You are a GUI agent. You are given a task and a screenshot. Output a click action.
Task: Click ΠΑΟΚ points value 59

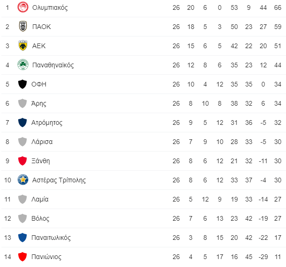[x=278, y=27]
